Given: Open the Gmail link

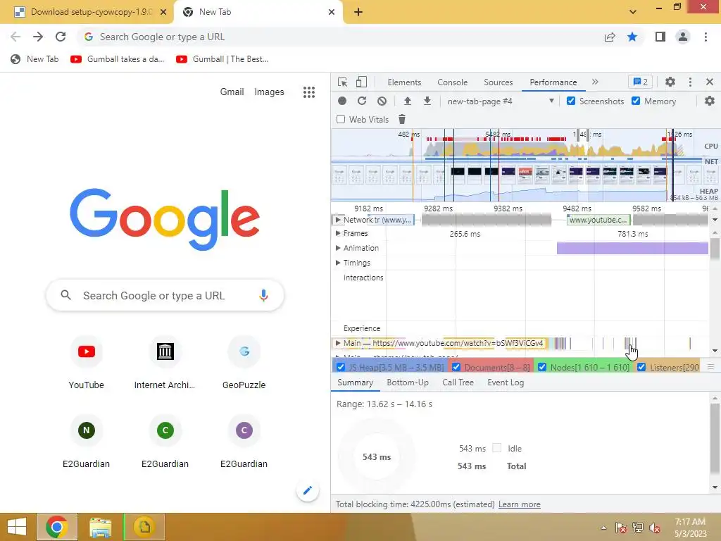Looking at the screenshot, I should [x=232, y=92].
